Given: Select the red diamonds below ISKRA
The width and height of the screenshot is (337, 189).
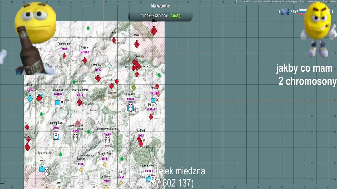Looking at the screenshot, I should click(140, 142).
